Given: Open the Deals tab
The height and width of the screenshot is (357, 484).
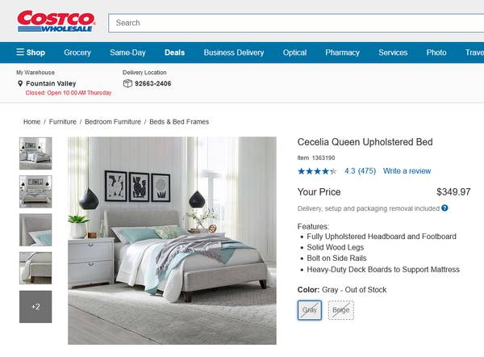Looking at the screenshot, I should [174, 52].
